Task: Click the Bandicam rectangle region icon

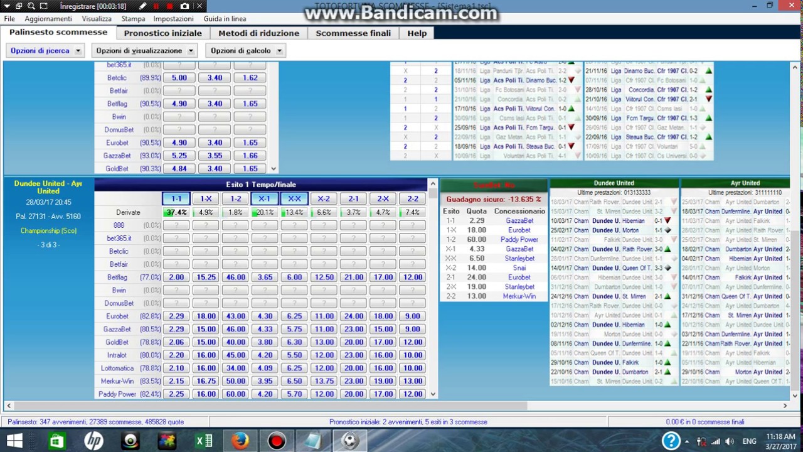Action: 44,6
